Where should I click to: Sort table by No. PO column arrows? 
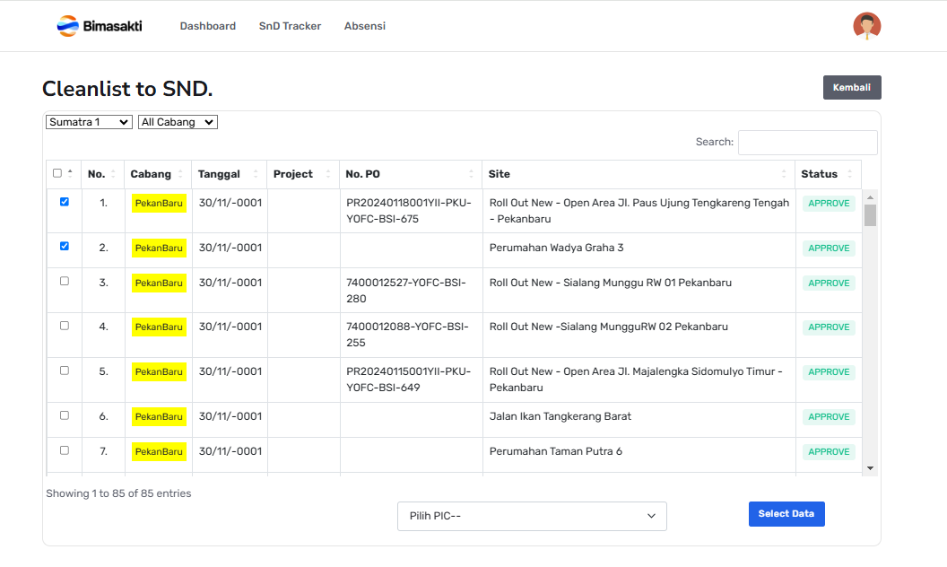point(471,174)
